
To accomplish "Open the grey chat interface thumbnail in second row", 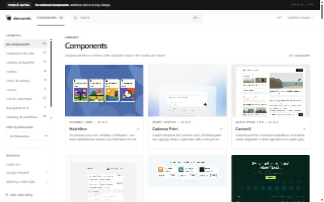I will 104,178.
